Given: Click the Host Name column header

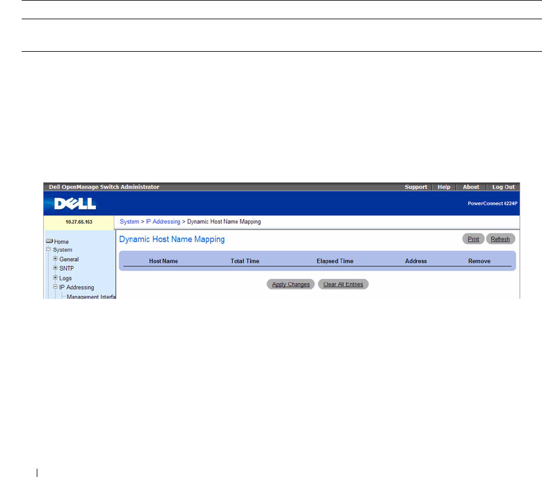Looking at the screenshot, I should point(163,261).
